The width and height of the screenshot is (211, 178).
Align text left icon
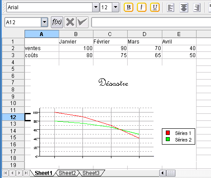click(171, 7)
